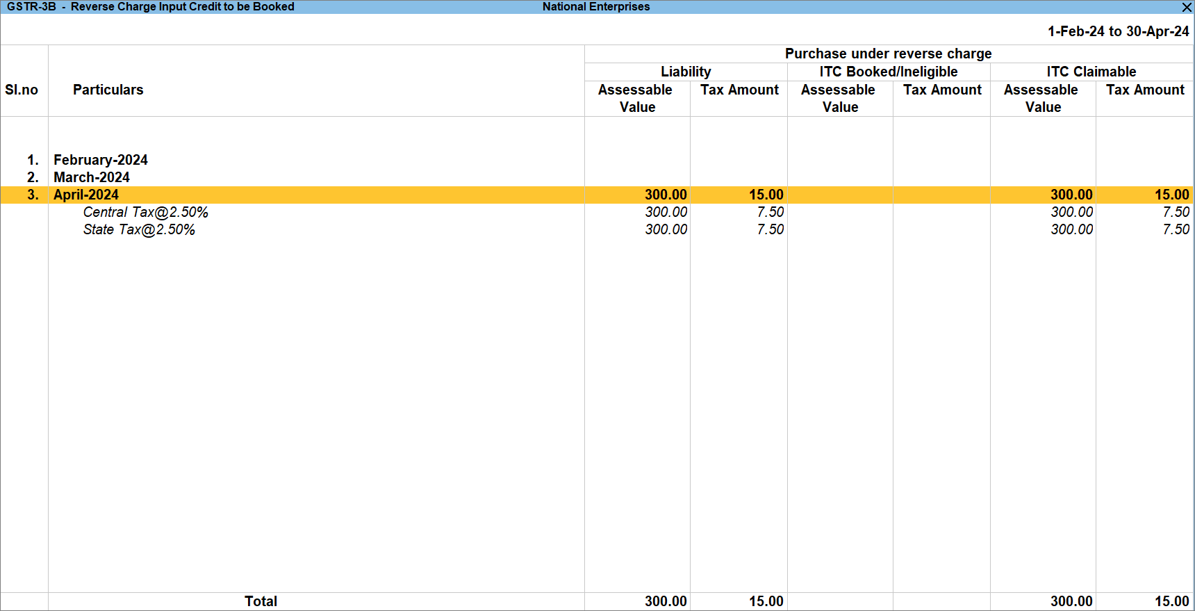Select the February-2024 row
The image size is (1195, 611).
pos(101,160)
